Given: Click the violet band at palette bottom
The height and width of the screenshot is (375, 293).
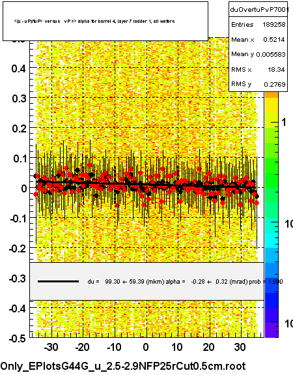Looking at the screenshot, I should tap(272, 330).
